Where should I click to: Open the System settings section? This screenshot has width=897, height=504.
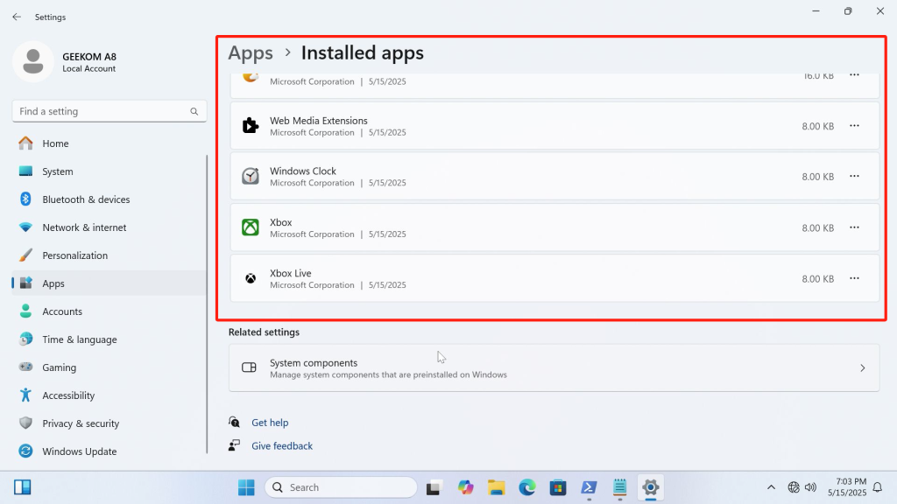click(109, 171)
